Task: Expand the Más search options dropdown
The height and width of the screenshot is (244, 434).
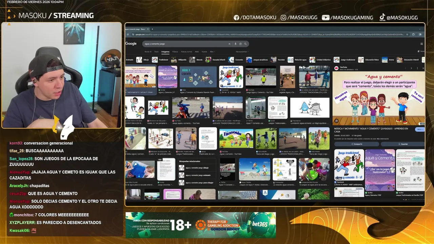Action: [212, 52]
